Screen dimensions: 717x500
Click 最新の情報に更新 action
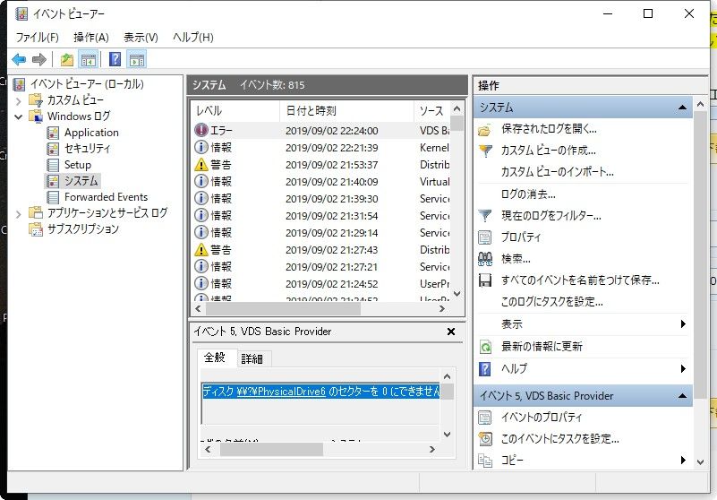542,346
